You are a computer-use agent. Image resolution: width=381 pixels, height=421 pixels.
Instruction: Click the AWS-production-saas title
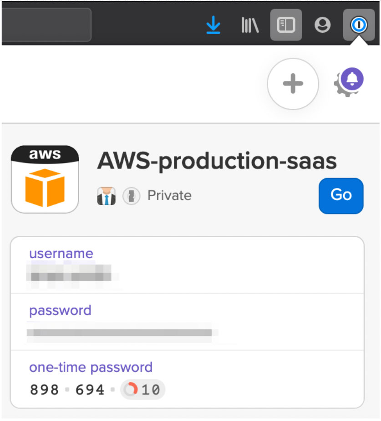coord(217,161)
